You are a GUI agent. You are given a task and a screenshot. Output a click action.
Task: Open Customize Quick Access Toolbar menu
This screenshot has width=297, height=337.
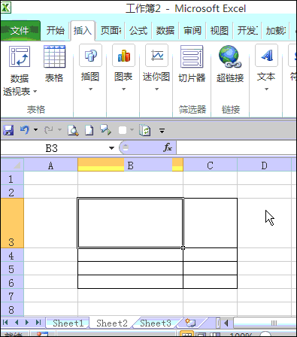(162, 131)
